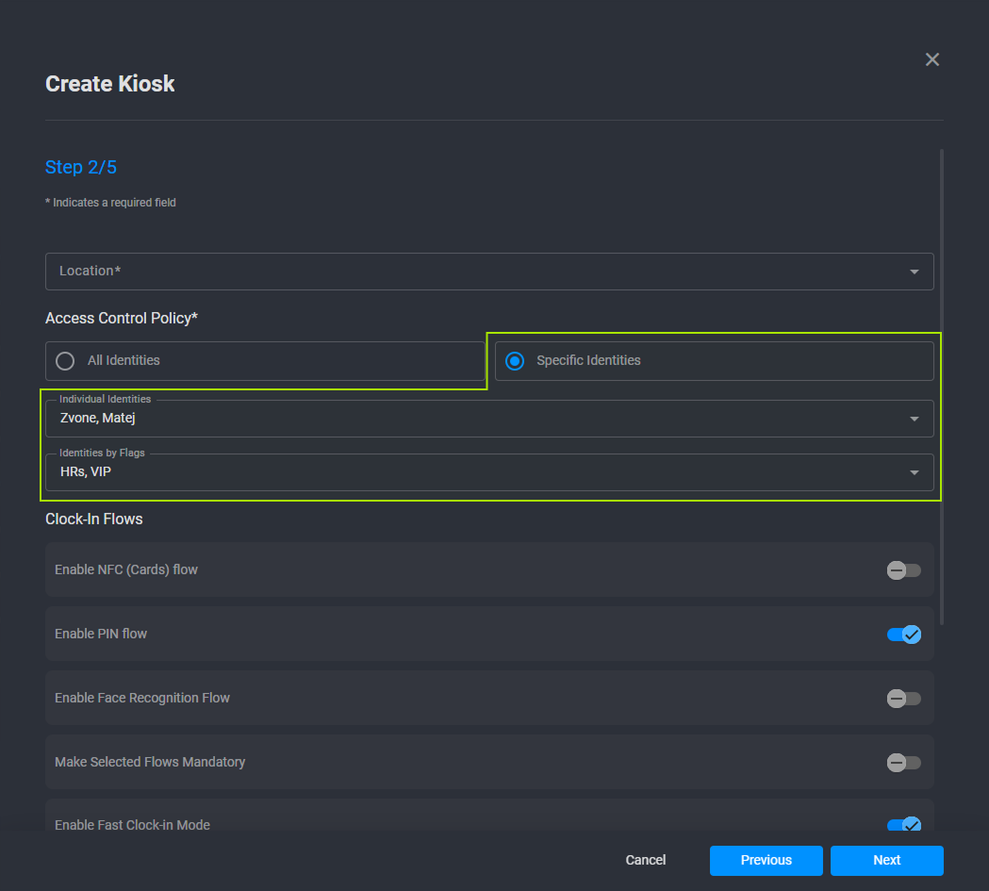Close the Create Kiosk dialog
989x891 pixels.
[931, 59]
